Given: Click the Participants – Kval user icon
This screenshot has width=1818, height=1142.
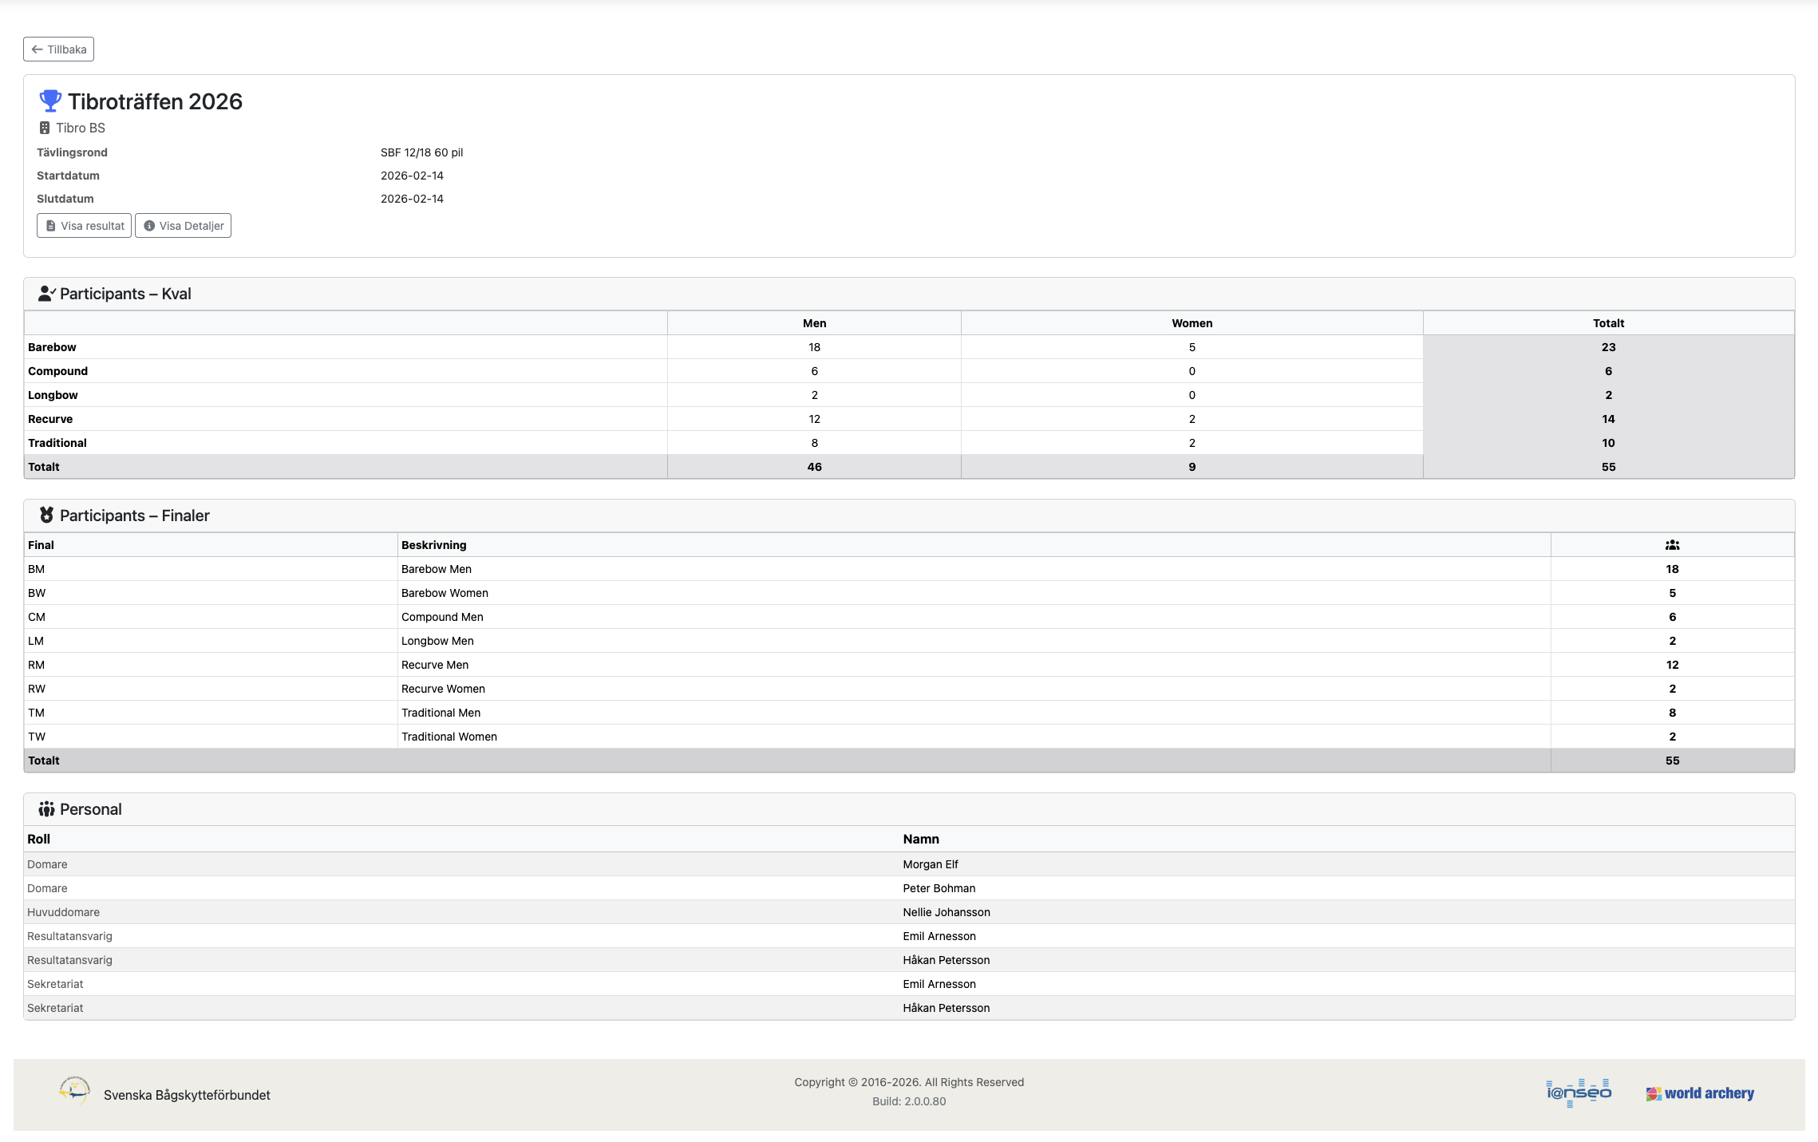Looking at the screenshot, I should [46, 294].
